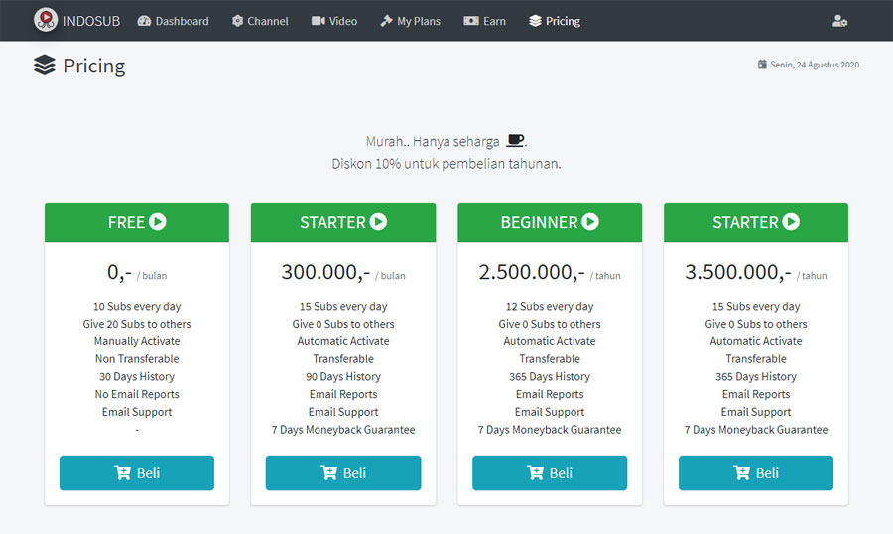Viewport: 893px width, 534px height.
Task: Click the coffee cup icon in tagline
Action: tap(515, 140)
